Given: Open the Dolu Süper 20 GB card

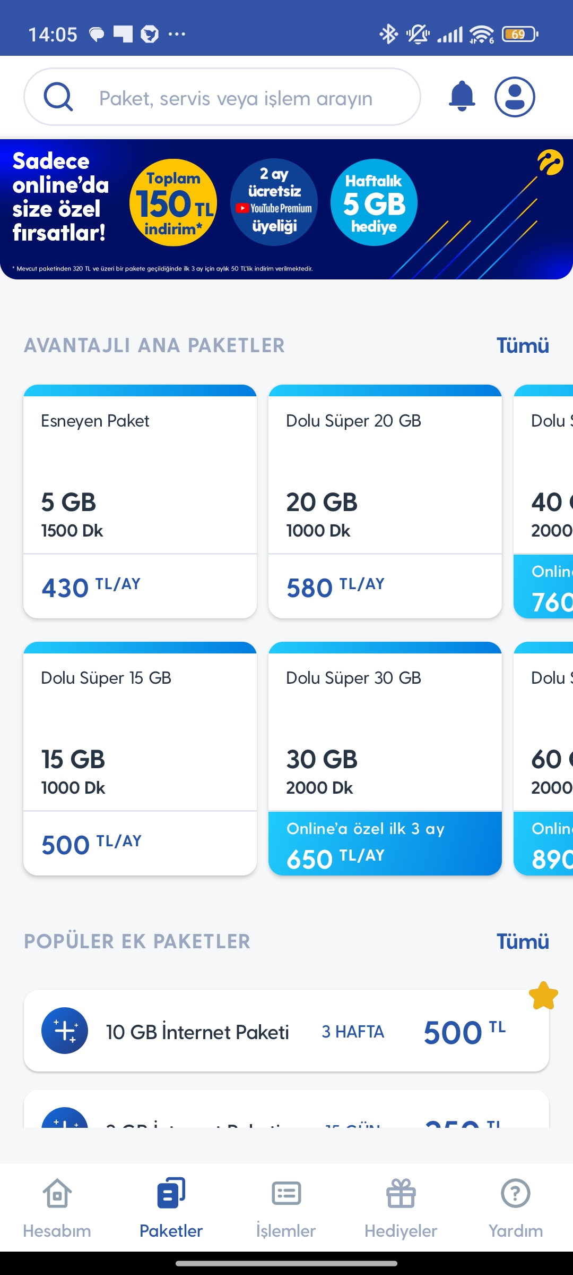Looking at the screenshot, I should click(385, 501).
